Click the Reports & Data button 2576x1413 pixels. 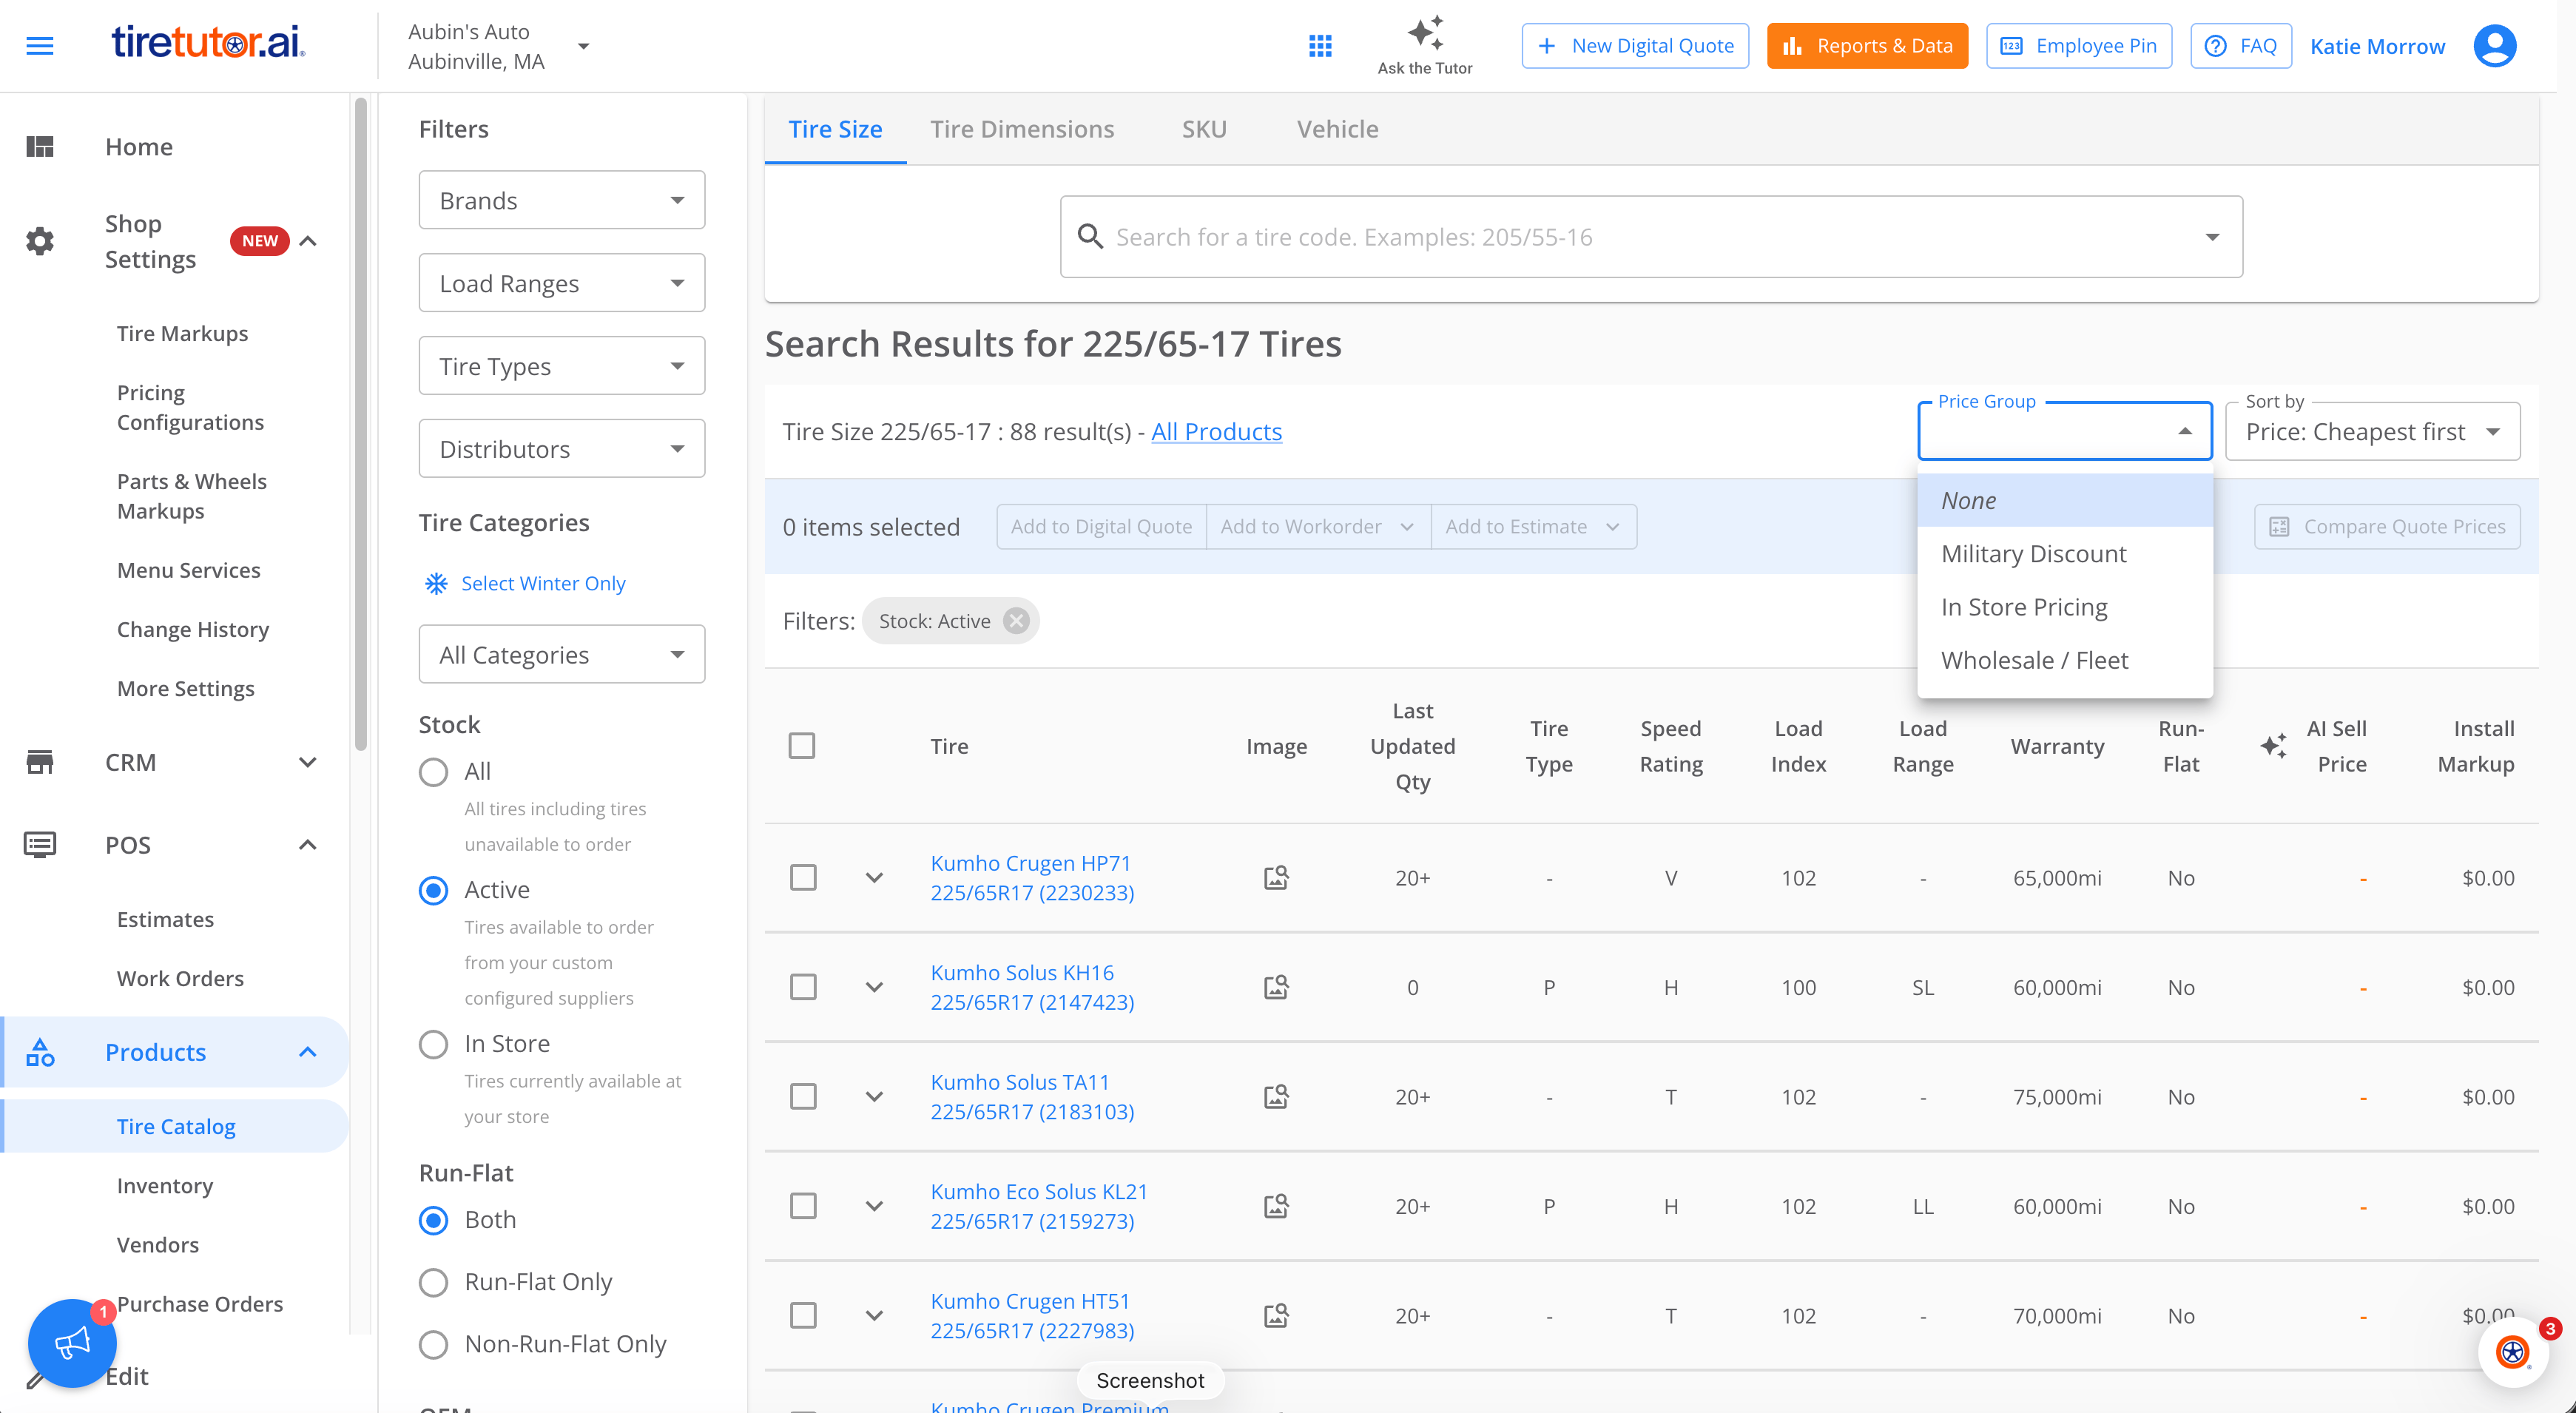[1867, 46]
